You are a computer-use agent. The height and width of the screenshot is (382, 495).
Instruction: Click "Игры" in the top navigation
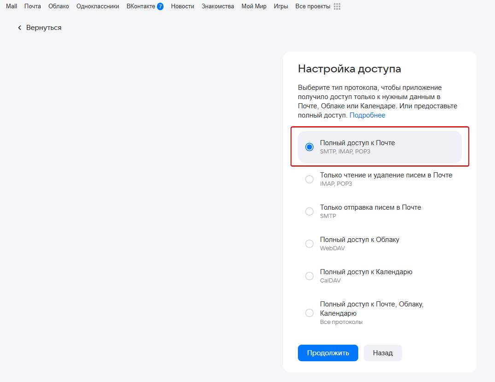coord(281,6)
